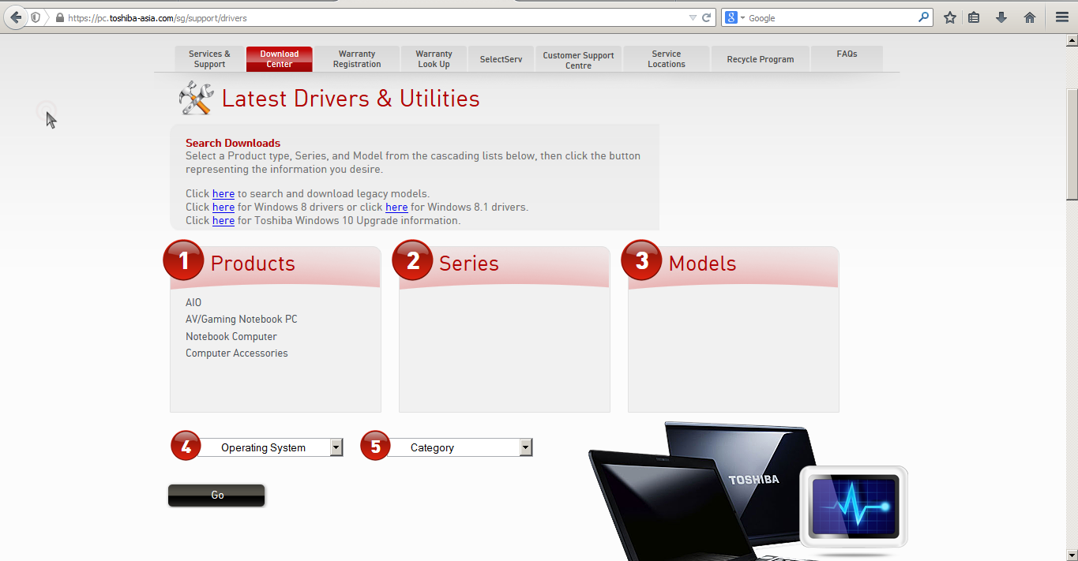Viewport: 1078px width, 561px height.
Task: Click the Latest Drivers & Utilities heading
Action: click(351, 99)
